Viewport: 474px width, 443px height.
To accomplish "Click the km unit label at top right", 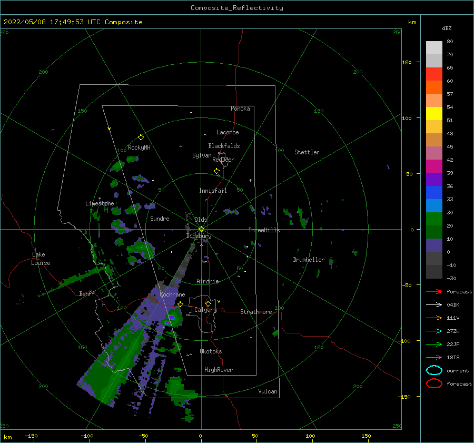I will [412, 22].
